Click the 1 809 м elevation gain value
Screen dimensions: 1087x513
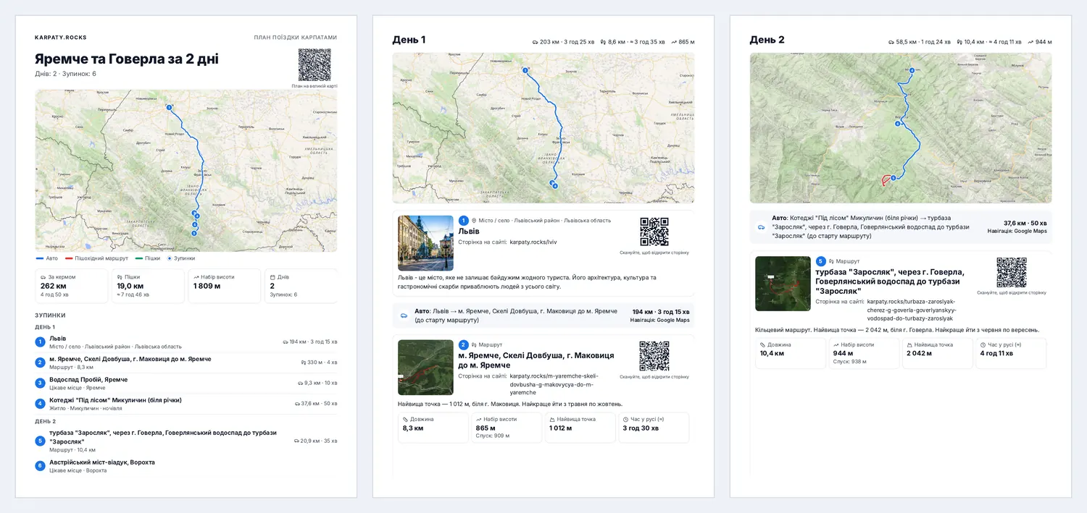207,286
